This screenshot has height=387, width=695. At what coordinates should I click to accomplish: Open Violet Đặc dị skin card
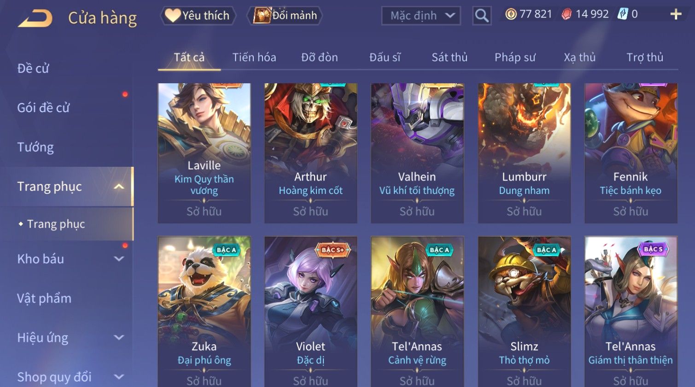click(310, 312)
